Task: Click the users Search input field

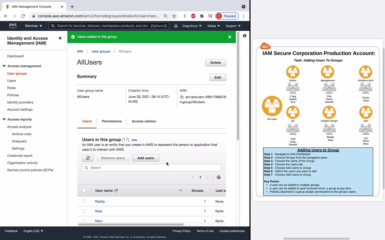Action: [x=151, y=168]
